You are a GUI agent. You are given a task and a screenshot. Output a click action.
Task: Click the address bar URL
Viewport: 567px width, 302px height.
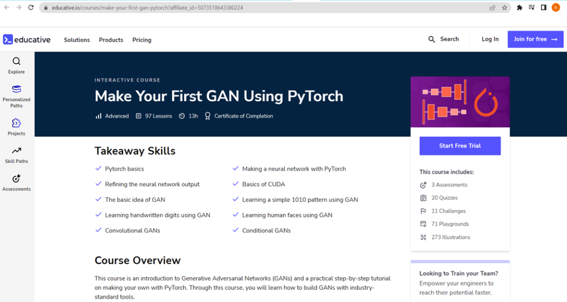pyautogui.click(x=147, y=8)
